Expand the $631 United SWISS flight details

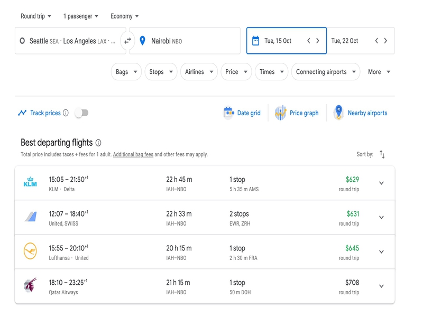coord(381,217)
